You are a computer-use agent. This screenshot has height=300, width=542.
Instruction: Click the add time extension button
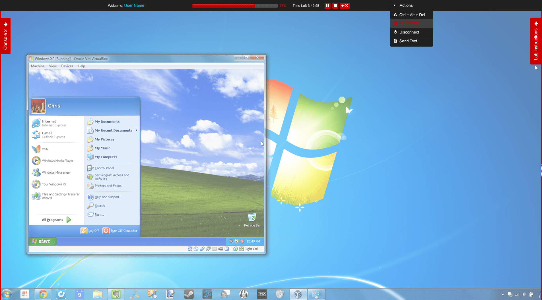tap(345, 6)
